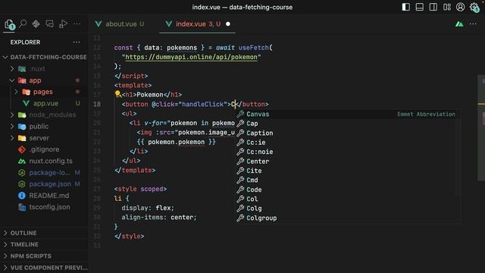Open the Run and Debug icon
The height and width of the screenshot is (273, 485).
tap(63, 24)
